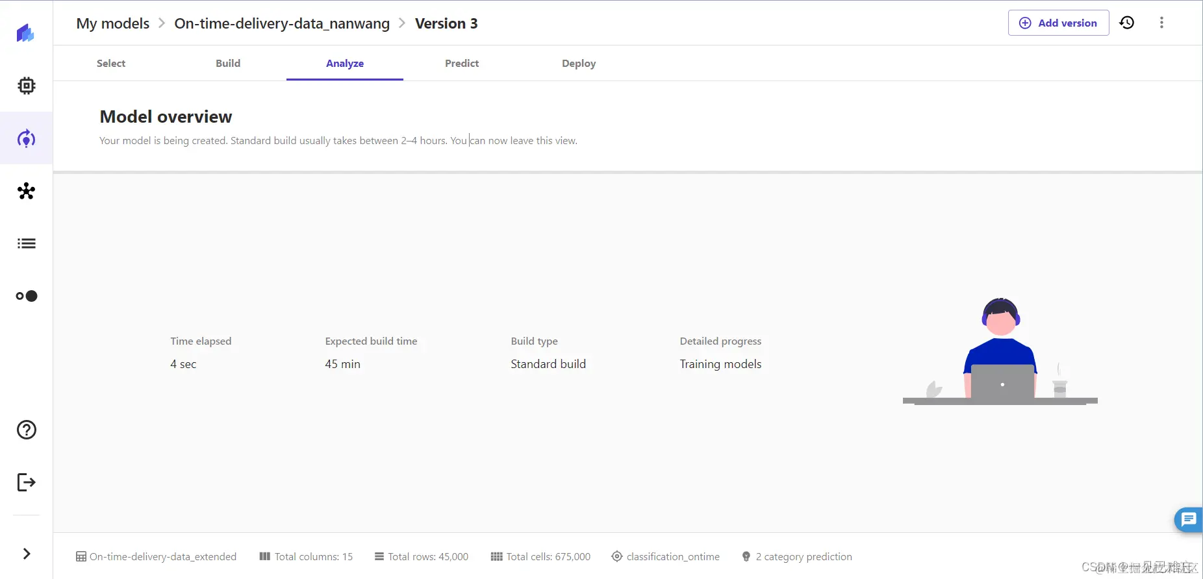The height and width of the screenshot is (579, 1203).
Task: Open the list-lines sidebar icon
Action: point(27,243)
